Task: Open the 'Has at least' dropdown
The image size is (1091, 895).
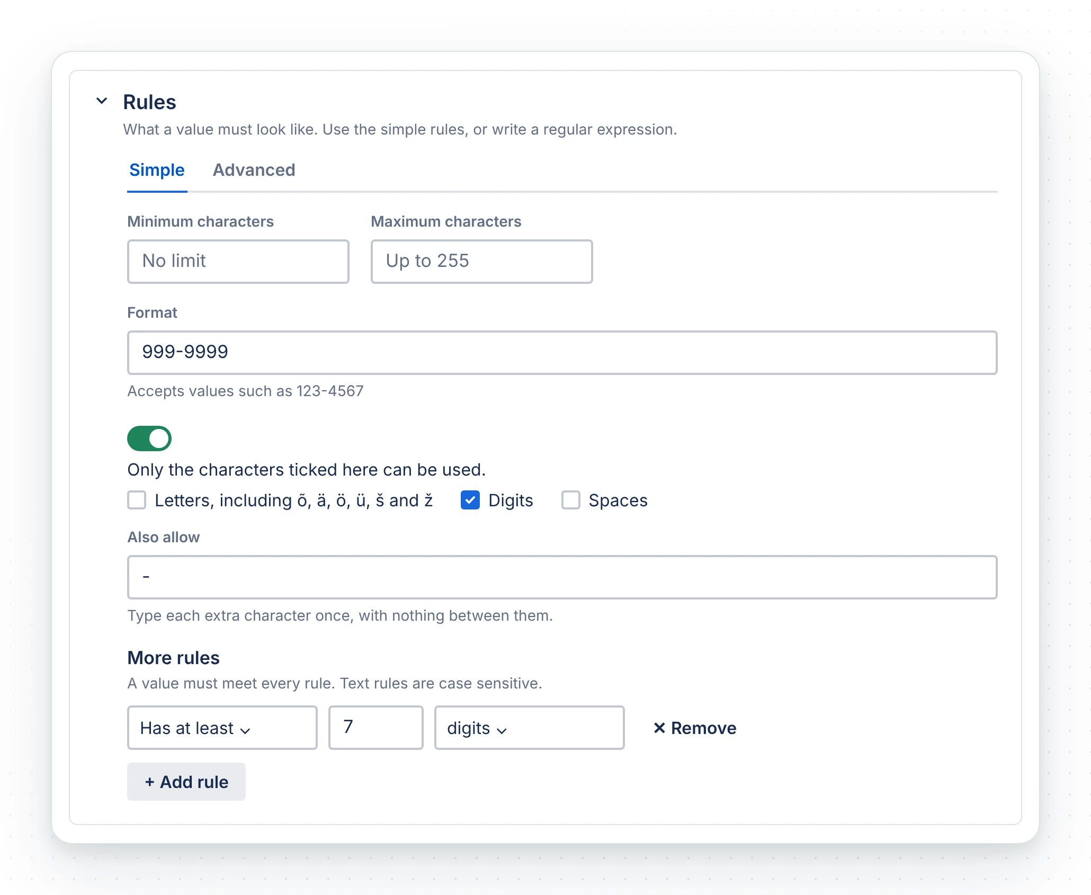Action: tap(222, 728)
